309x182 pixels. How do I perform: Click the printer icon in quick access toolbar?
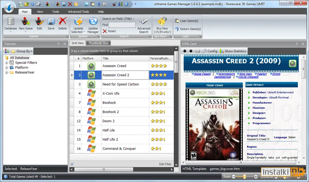(39, 4)
